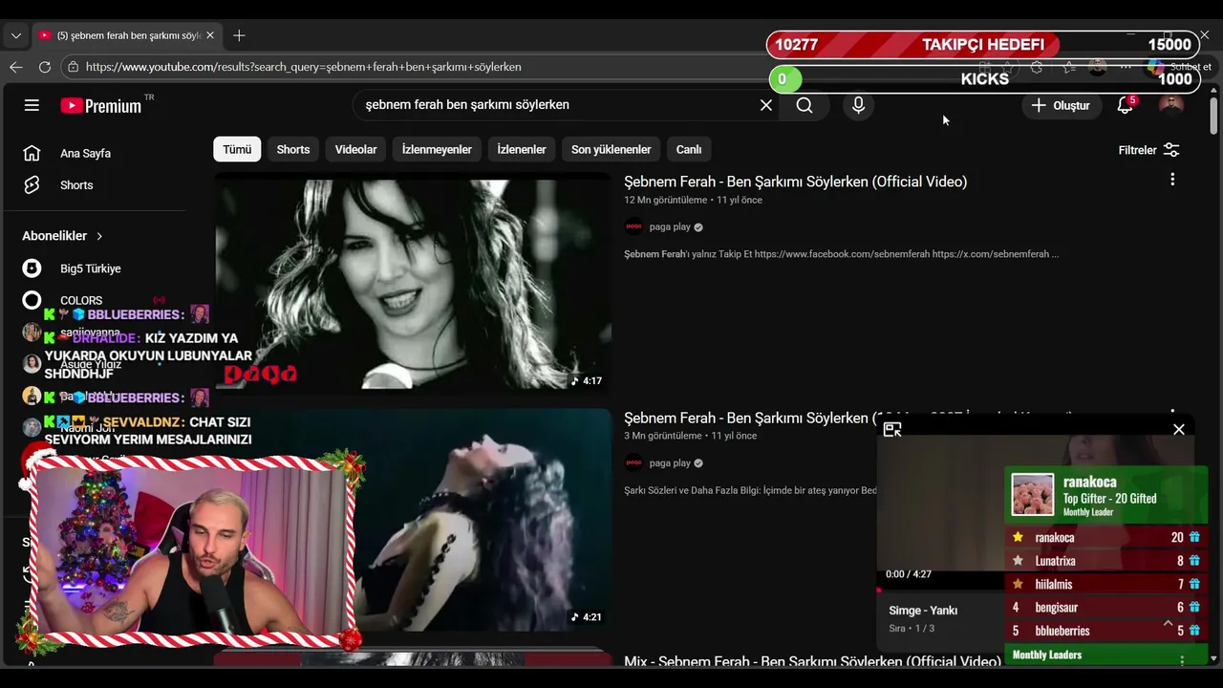Select the Canlı filter chip
The width and height of the screenshot is (1223, 688).
[689, 149]
